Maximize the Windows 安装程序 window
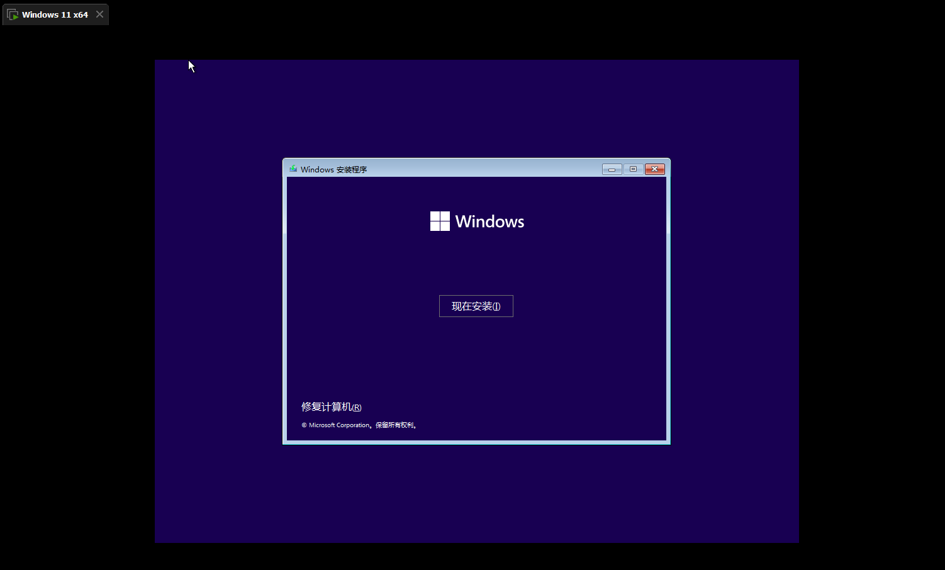This screenshot has height=570, width=945. tap(633, 169)
